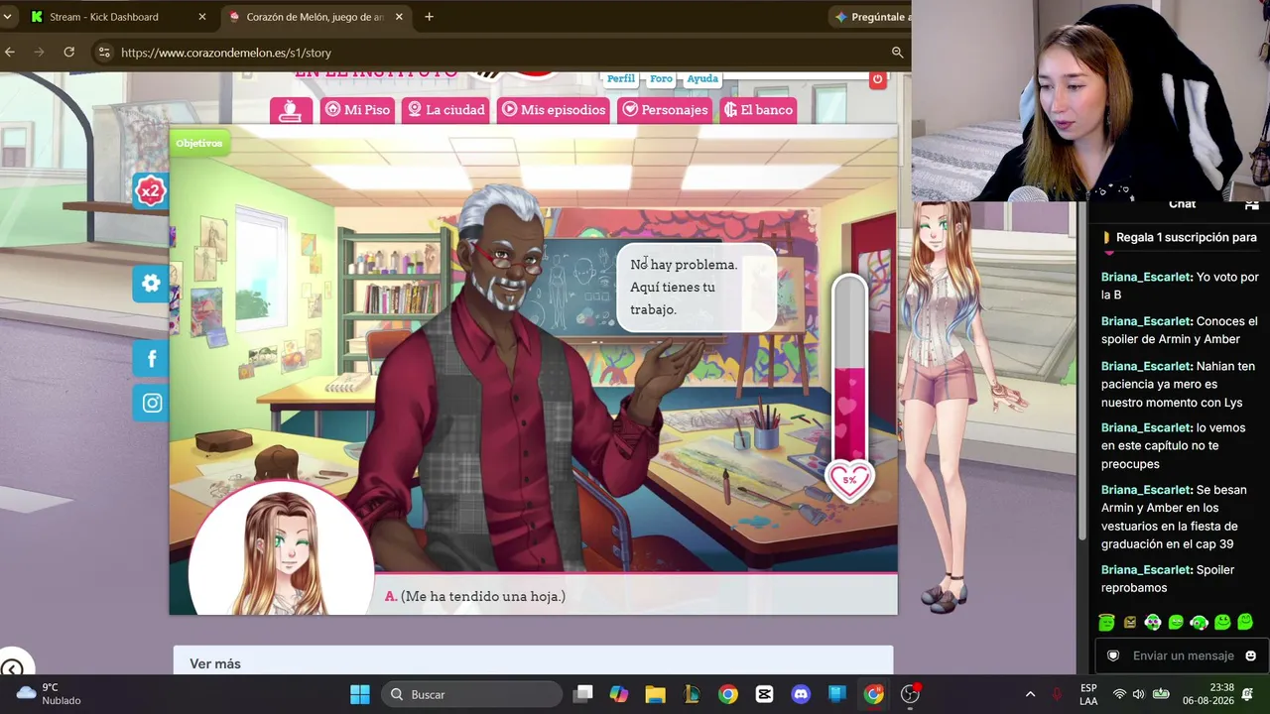The image size is (1270, 714).
Task: Show the Objetivos panel
Action: [x=199, y=143]
